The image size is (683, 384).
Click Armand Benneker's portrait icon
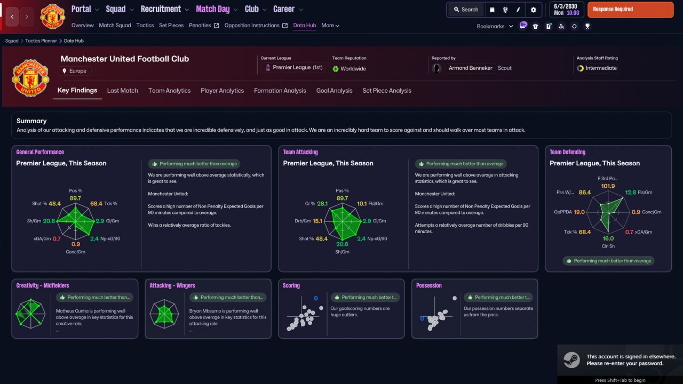437,68
